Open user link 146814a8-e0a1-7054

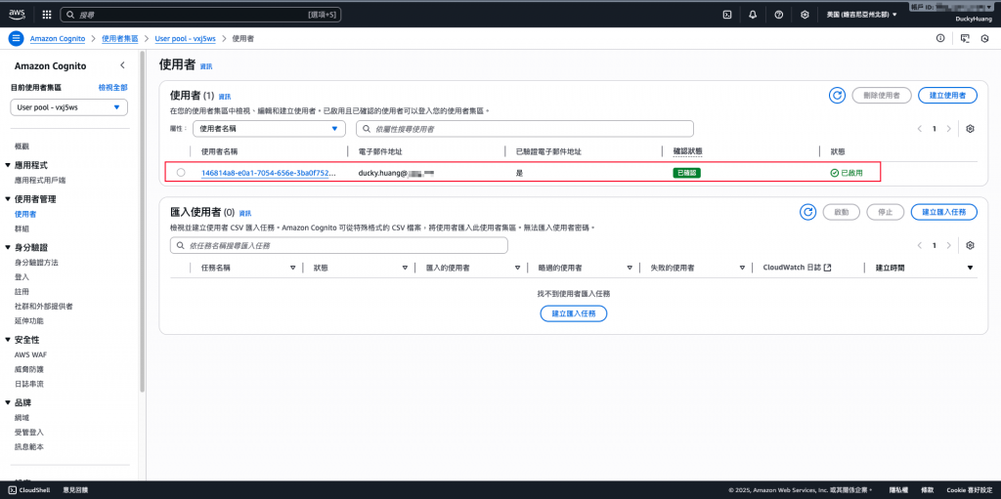(x=269, y=173)
